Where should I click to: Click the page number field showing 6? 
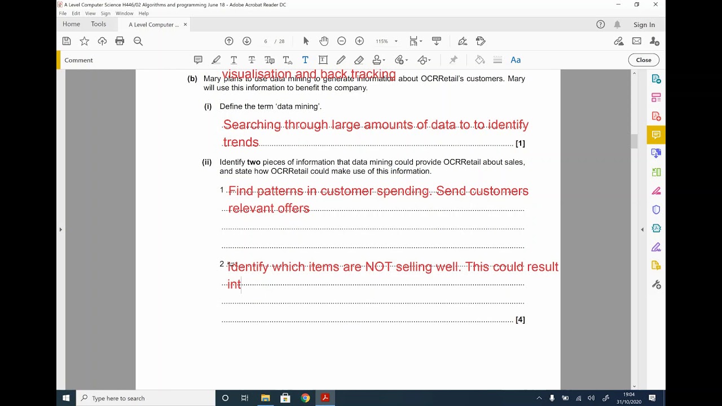click(266, 41)
